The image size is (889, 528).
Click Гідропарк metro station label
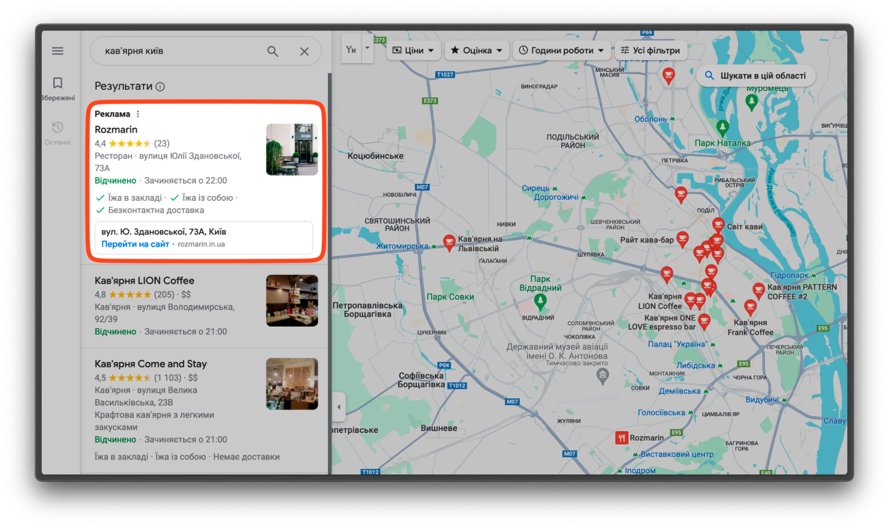(x=789, y=276)
